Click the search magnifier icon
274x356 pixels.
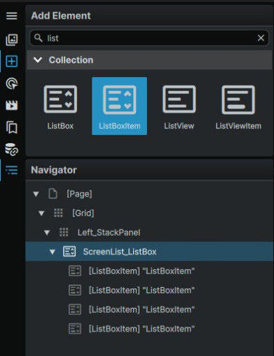click(38, 38)
